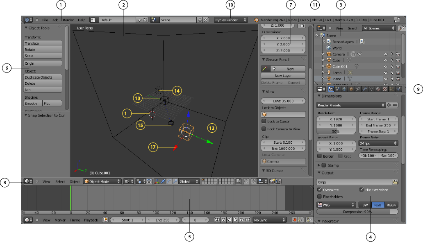Click the Duplicate Objects button

pyautogui.click(x=43, y=77)
